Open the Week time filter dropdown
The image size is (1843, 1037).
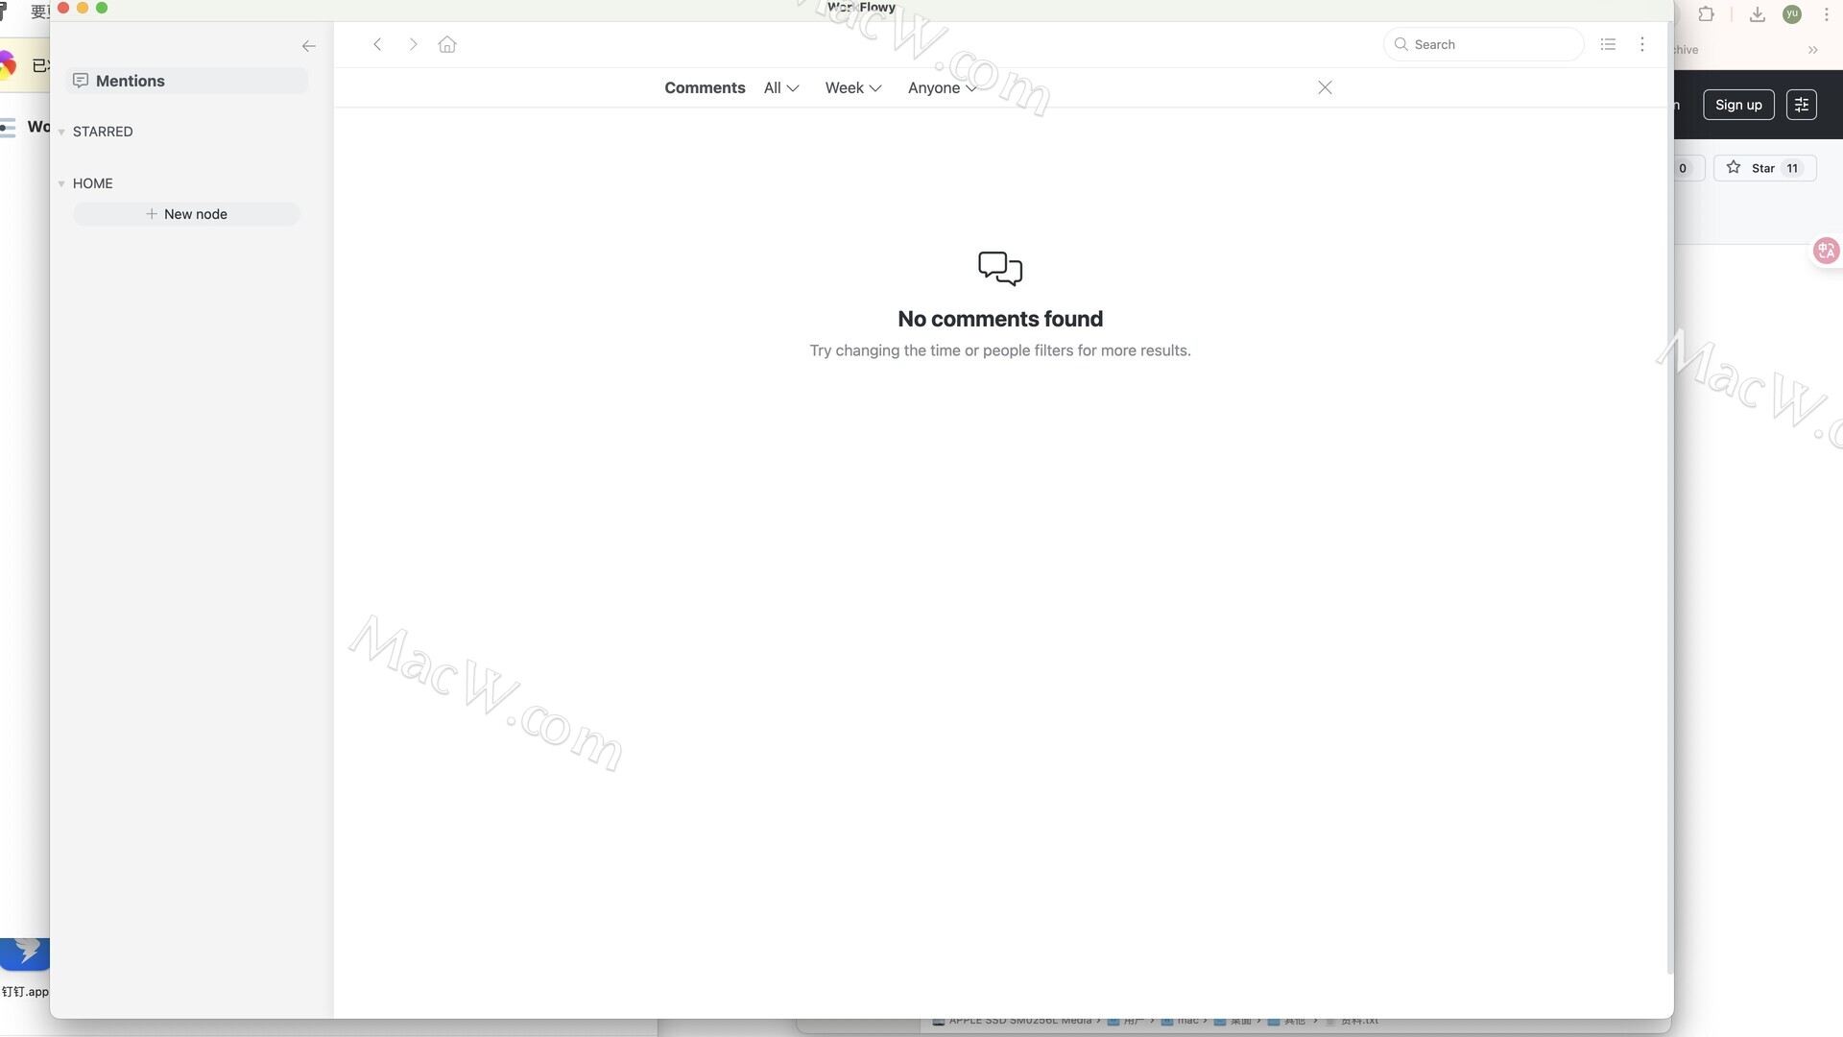click(853, 87)
